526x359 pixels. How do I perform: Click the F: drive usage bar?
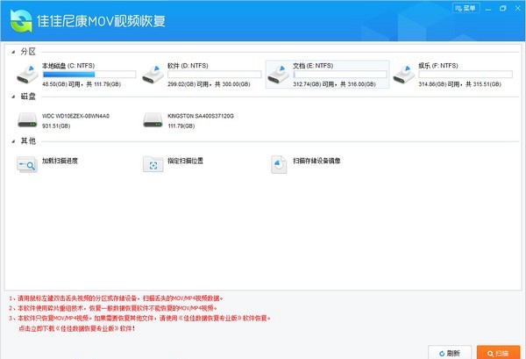(466, 75)
